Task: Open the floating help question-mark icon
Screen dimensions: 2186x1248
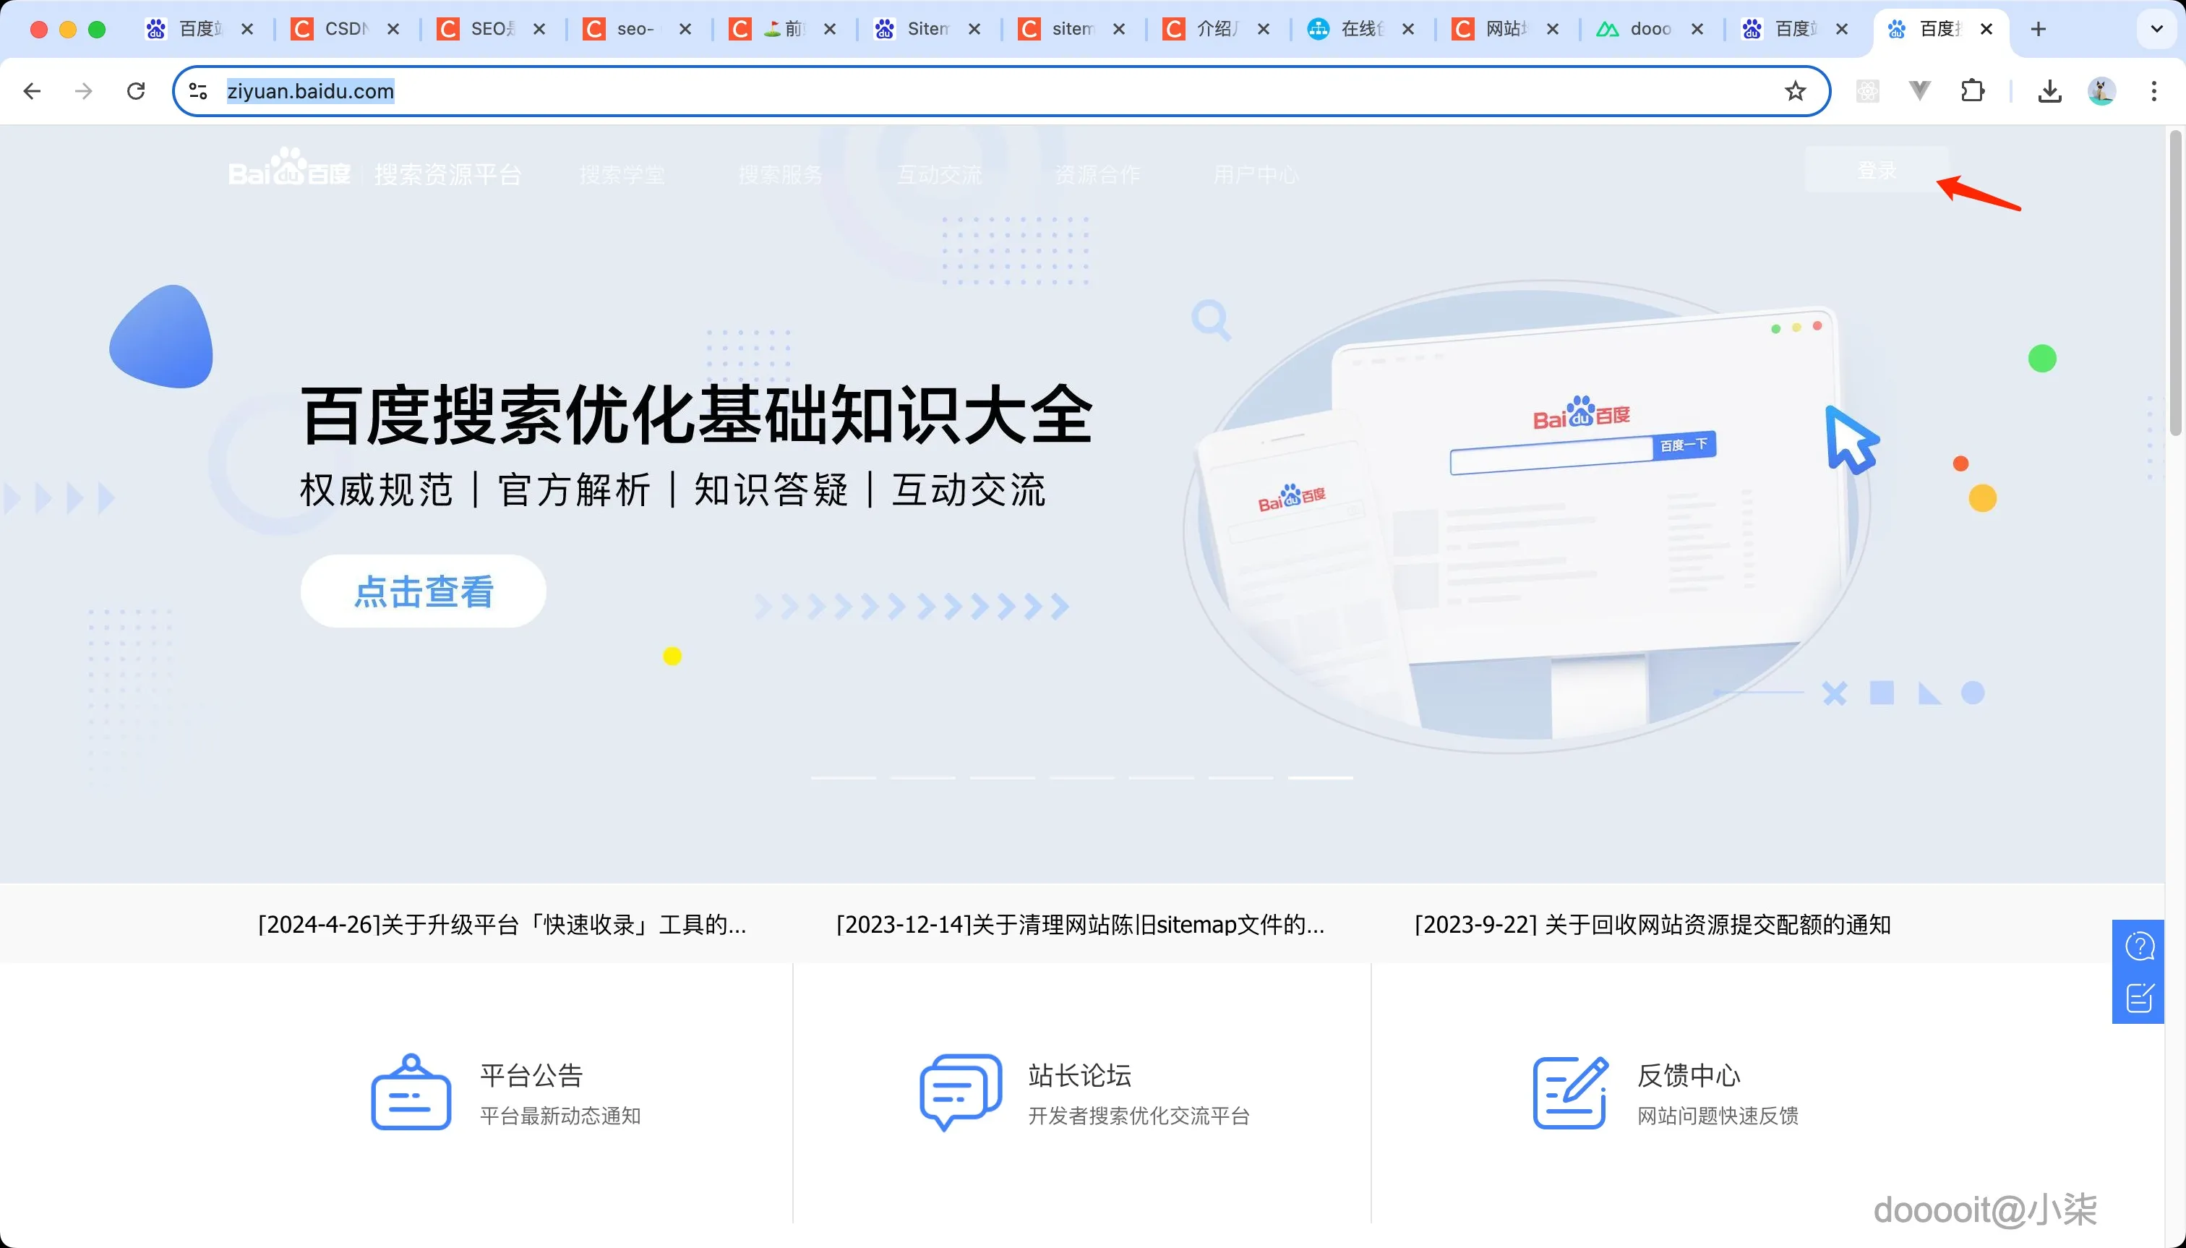Action: click(x=2140, y=946)
